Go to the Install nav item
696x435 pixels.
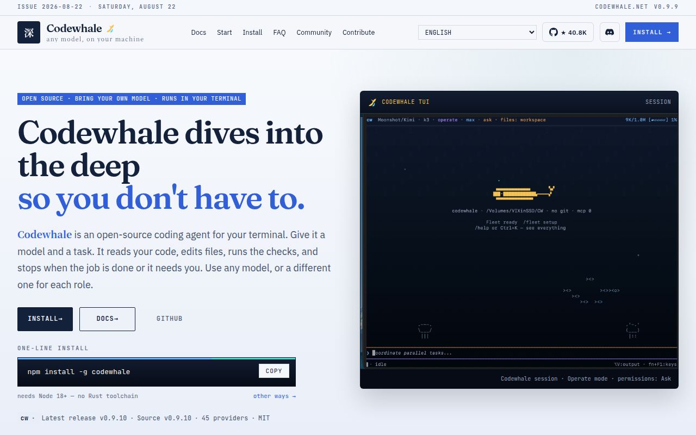click(252, 33)
